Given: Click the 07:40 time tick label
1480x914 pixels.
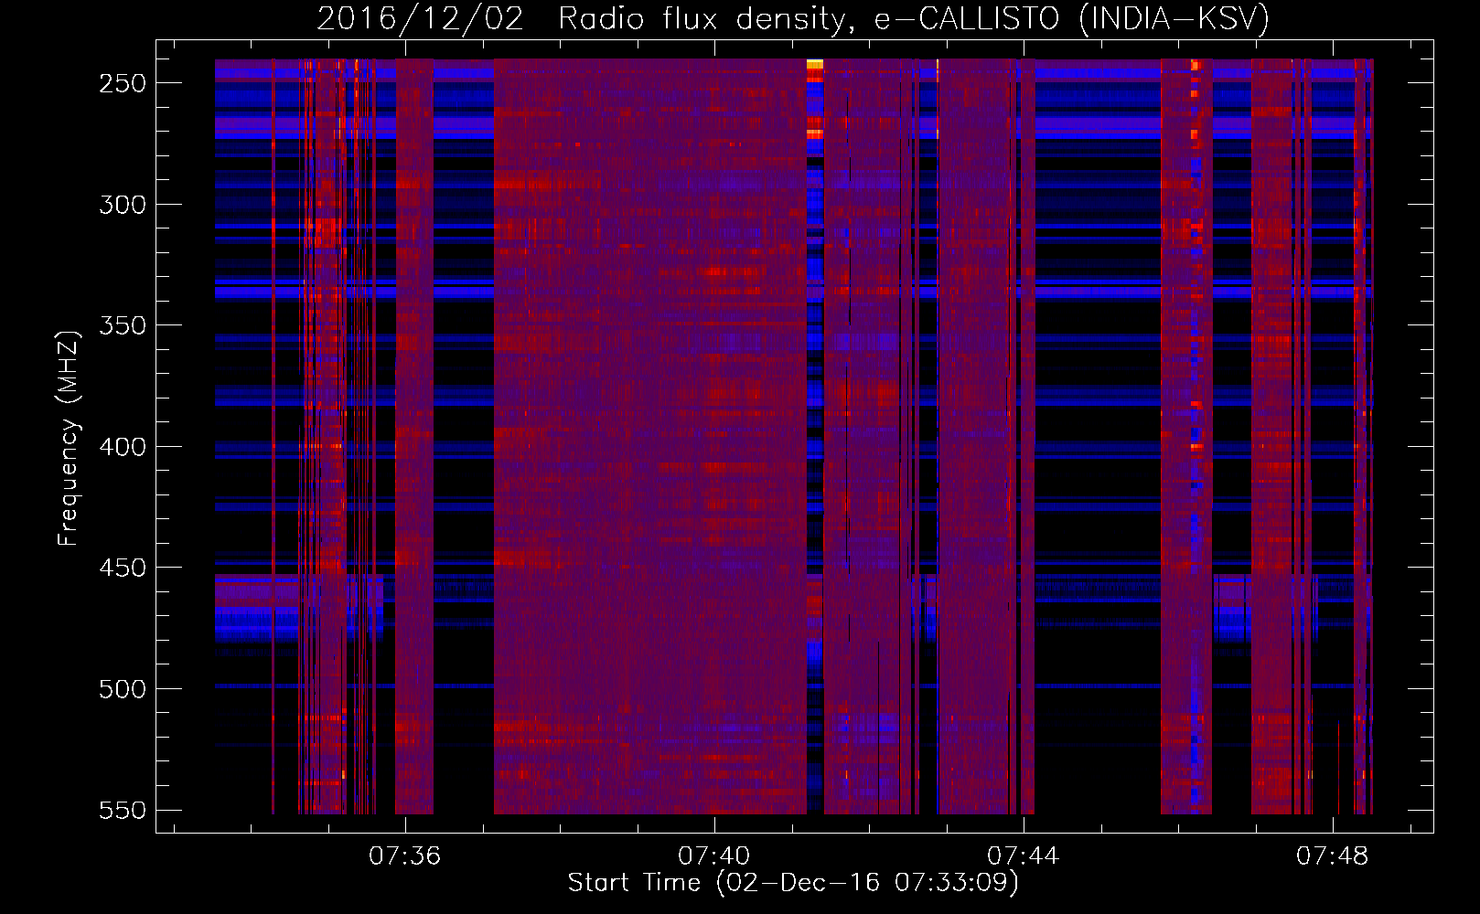Looking at the screenshot, I should click(713, 856).
